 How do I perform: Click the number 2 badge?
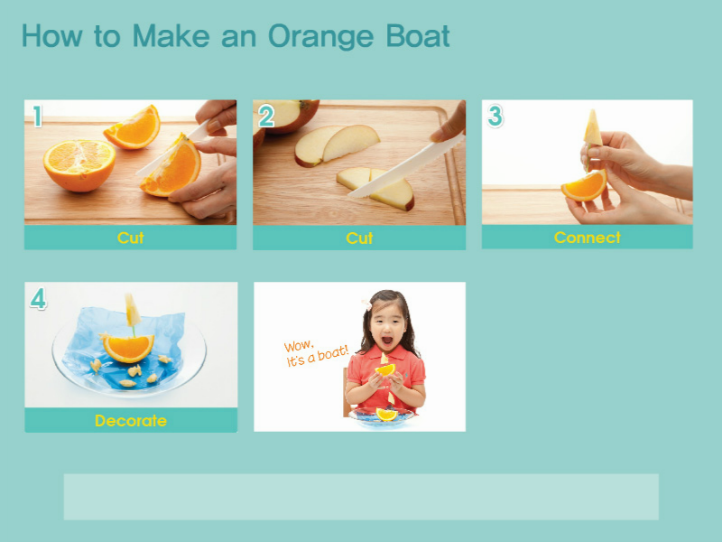pyautogui.click(x=266, y=116)
